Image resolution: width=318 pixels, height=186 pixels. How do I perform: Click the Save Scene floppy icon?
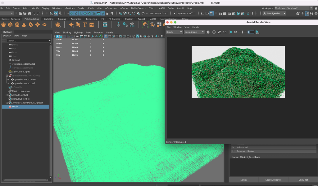[30, 13]
